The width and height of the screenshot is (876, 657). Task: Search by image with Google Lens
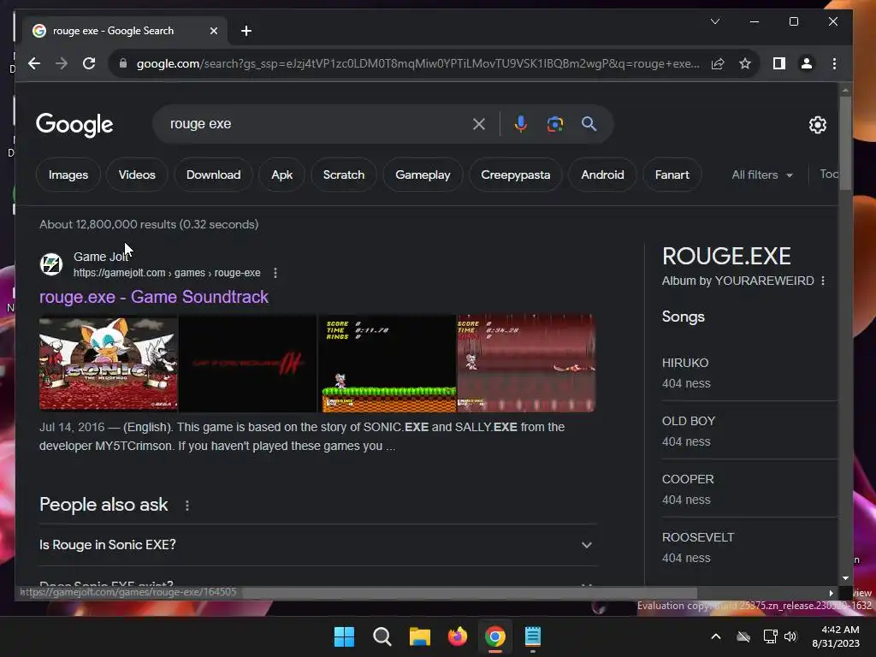tap(554, 124)
